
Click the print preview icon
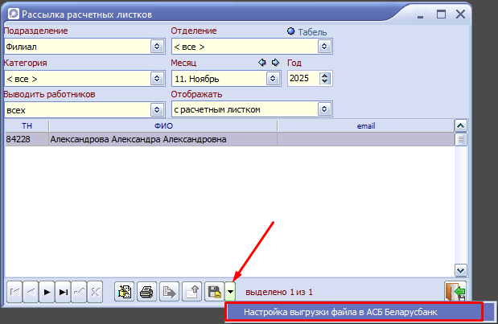click(x=124, y=292)
